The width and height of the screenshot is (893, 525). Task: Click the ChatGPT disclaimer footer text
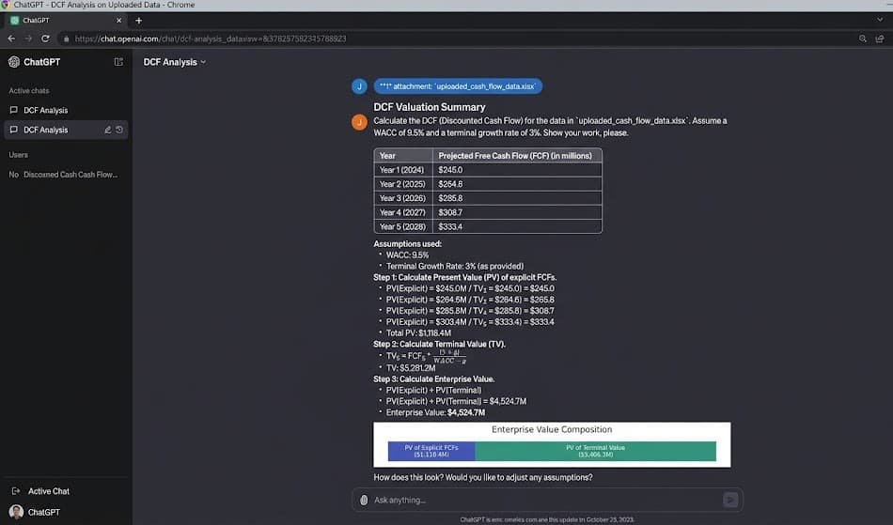coord(547,519)
